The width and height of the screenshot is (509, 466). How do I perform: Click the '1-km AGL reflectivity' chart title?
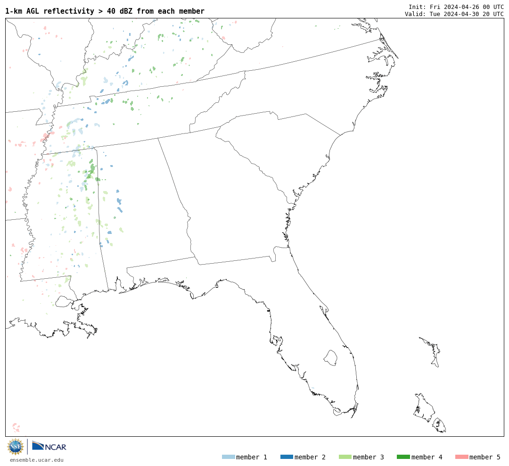(105, 11)
